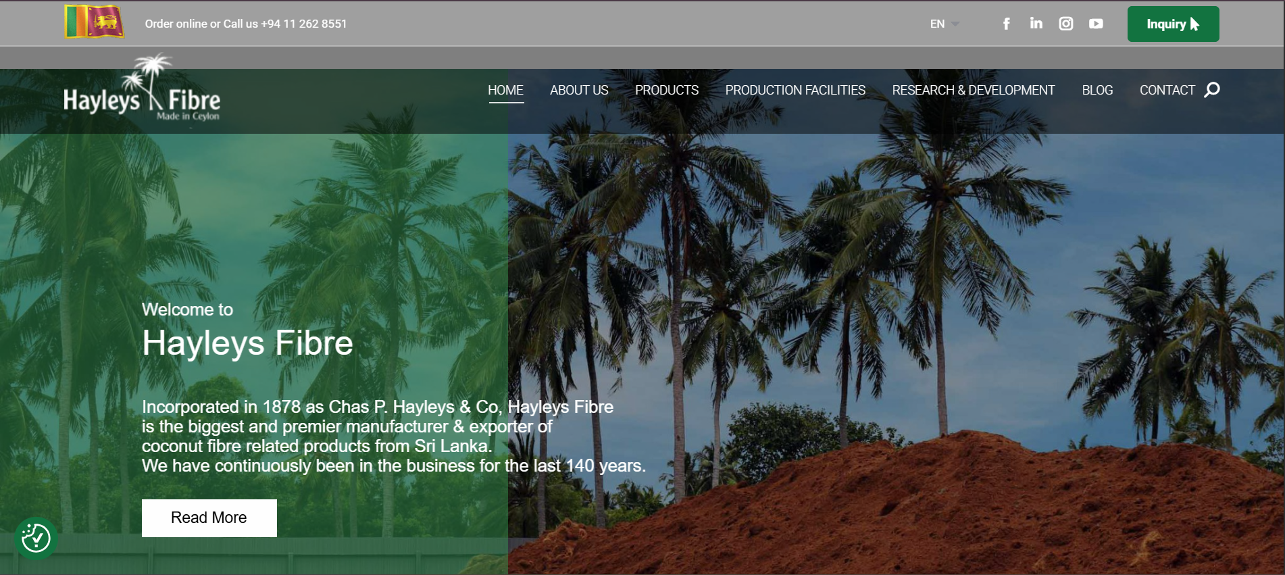Viewport: 1285px width, 575px height.
Task: Go to the HOME menu item
Action: [x=505, y=90]
